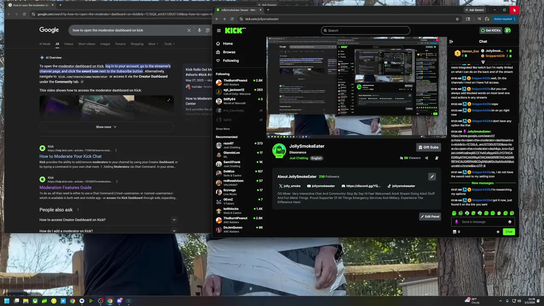Open Chrome 'Action required' menu
The width and height of the screenshot is (544, 306).
click(x=505, y=19)
